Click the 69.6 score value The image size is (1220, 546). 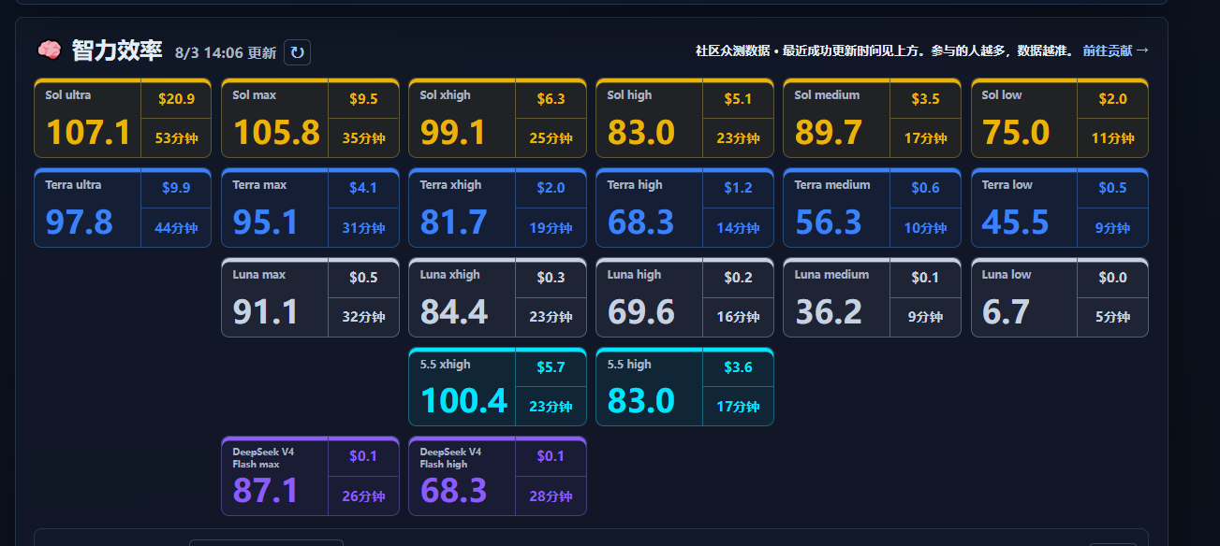click(641, 312)
